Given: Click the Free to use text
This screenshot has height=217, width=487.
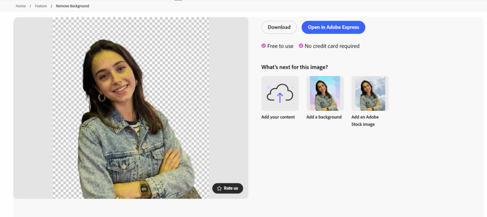Looking at the screenshot, I should (280, 46).
